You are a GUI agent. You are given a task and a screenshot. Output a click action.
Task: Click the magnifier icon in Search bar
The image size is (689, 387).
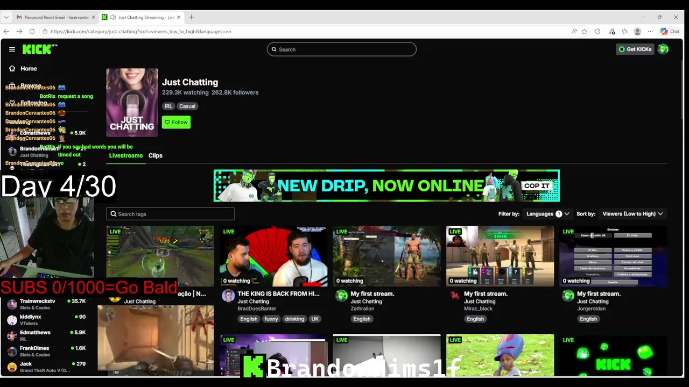(274, 49)
